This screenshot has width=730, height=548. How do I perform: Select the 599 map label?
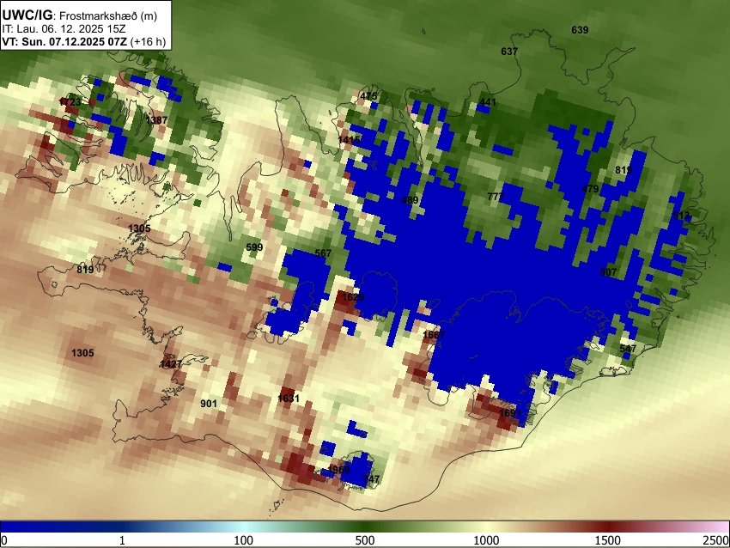click(x=254, y=247)
